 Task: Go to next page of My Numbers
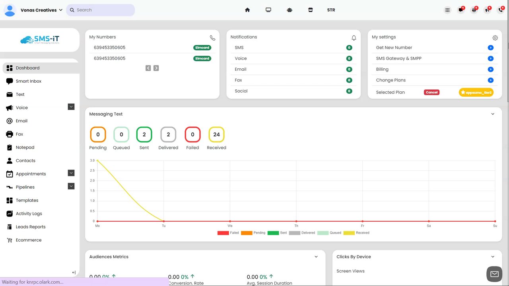[156, 68]
